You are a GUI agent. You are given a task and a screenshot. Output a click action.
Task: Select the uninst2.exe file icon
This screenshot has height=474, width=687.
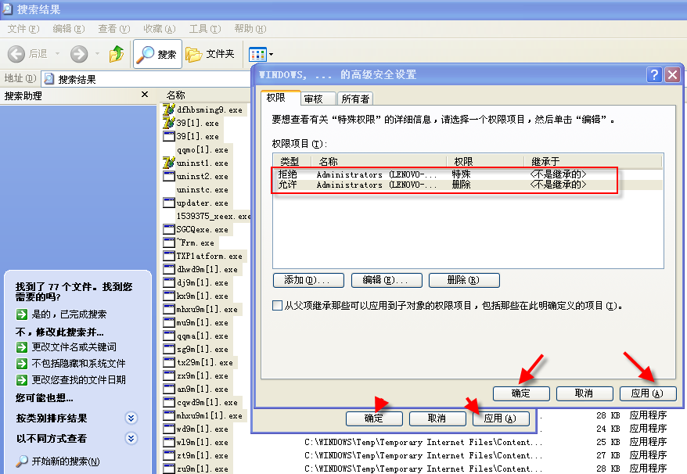tap(169, 176)
